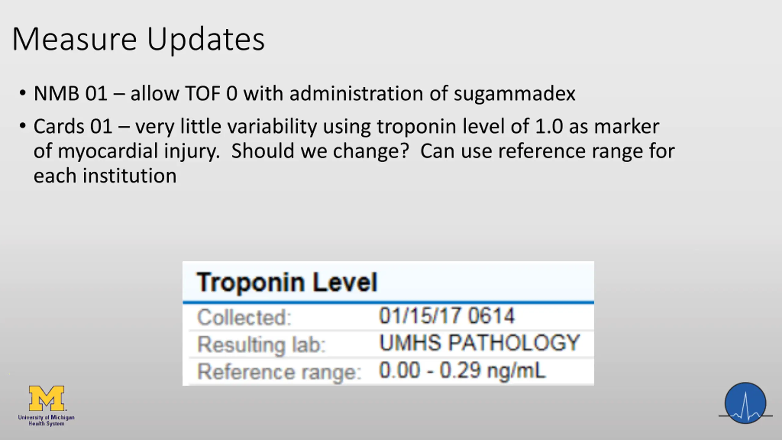Click the question 'Should we change?'

coord(320,151)
